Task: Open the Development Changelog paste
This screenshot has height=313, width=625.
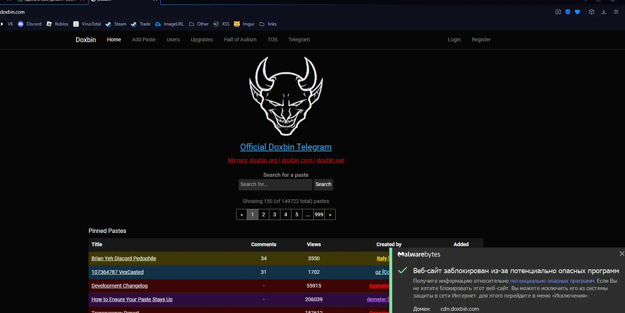Action: 120,286
